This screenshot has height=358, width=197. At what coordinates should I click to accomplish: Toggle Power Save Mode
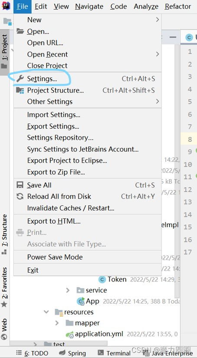point(55,257)
